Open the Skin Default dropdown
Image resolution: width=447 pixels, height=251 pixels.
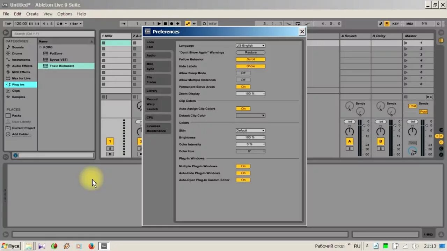pyautogui.click(x=250, y=130)
